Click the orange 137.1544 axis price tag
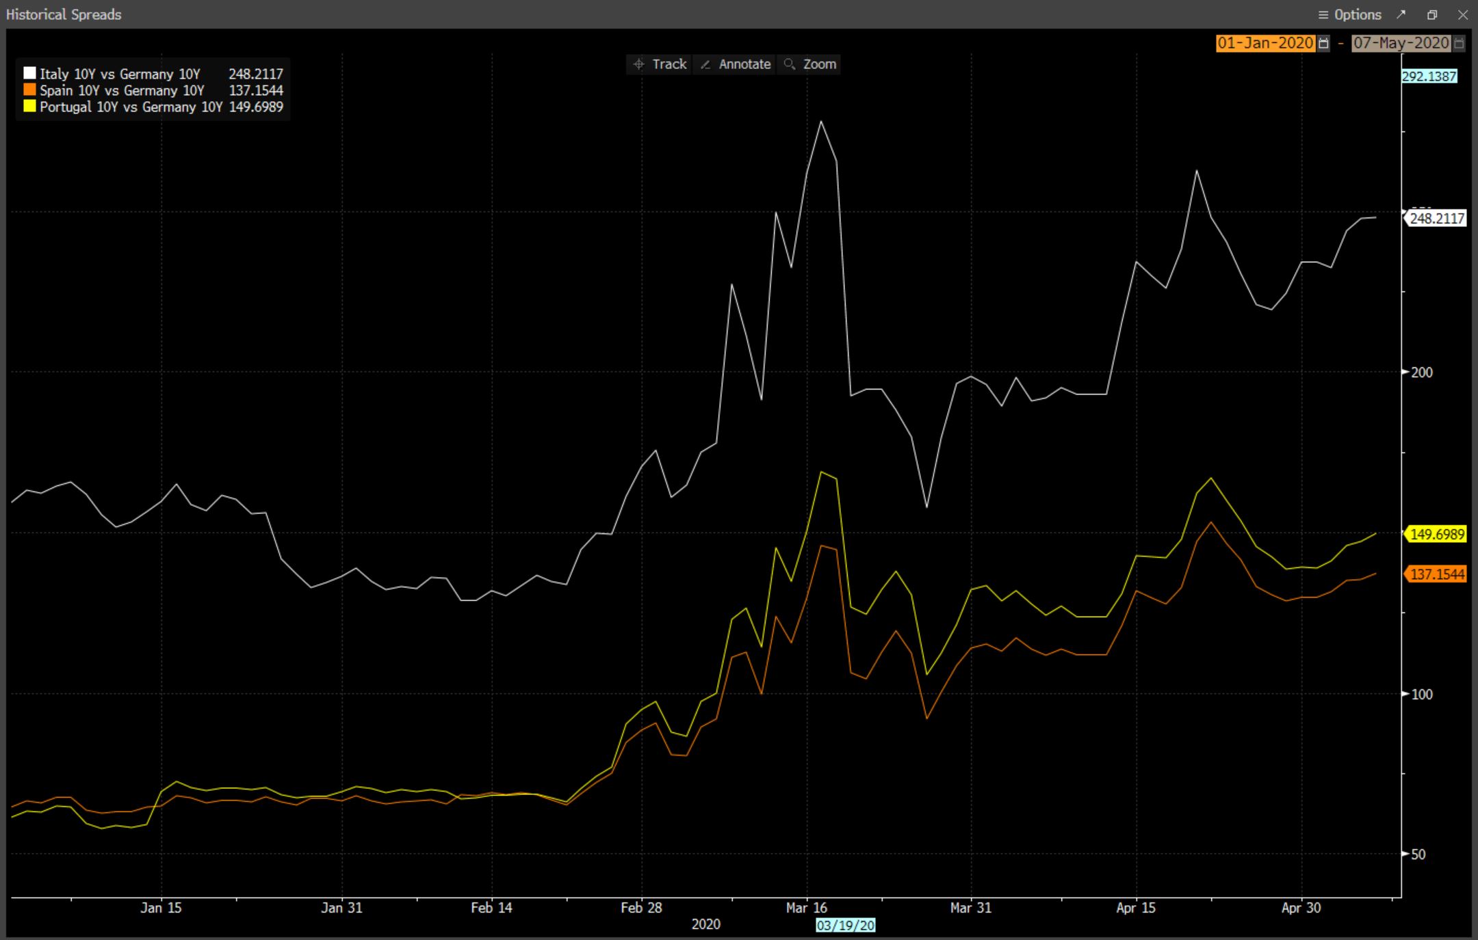The height and width of the screenshot is (940, 1478). point(1436,574)
